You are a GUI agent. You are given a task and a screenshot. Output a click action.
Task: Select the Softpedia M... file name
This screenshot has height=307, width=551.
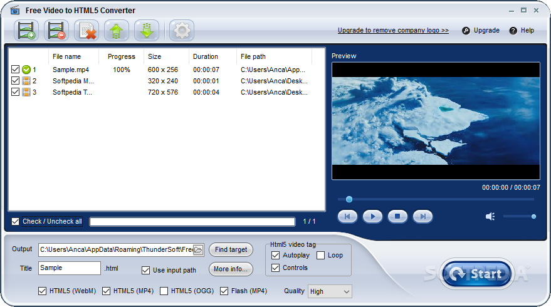[x=73, y=81]
